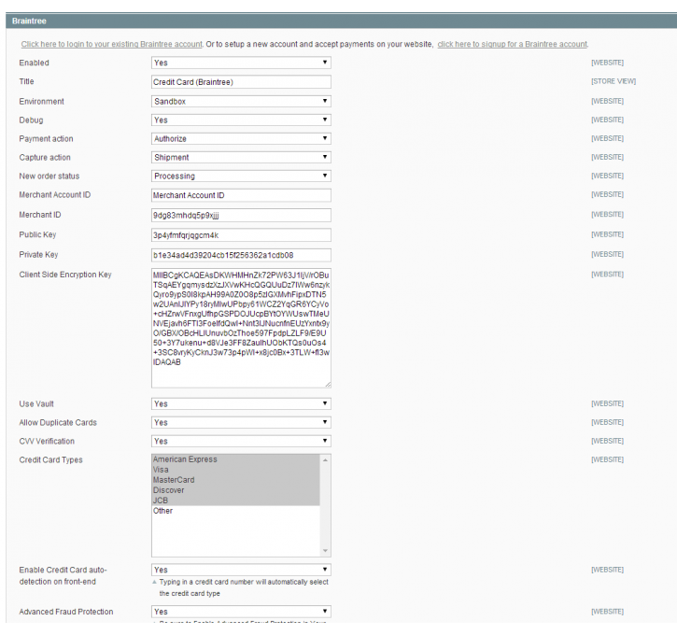The height and width of the screenshot is (635, 677).
Task: Click the Client Side Encryption Key label
Action: coord(65,275)
